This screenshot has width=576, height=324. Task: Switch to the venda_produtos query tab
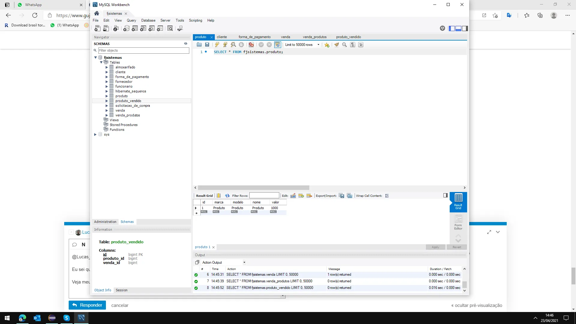pyautogui.click(x=314, y=37)
